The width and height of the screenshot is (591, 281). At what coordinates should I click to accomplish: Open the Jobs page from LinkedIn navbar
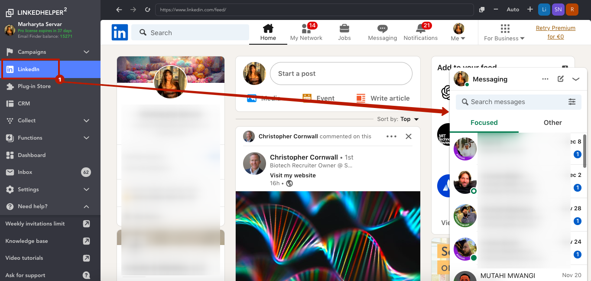(344, 32)
